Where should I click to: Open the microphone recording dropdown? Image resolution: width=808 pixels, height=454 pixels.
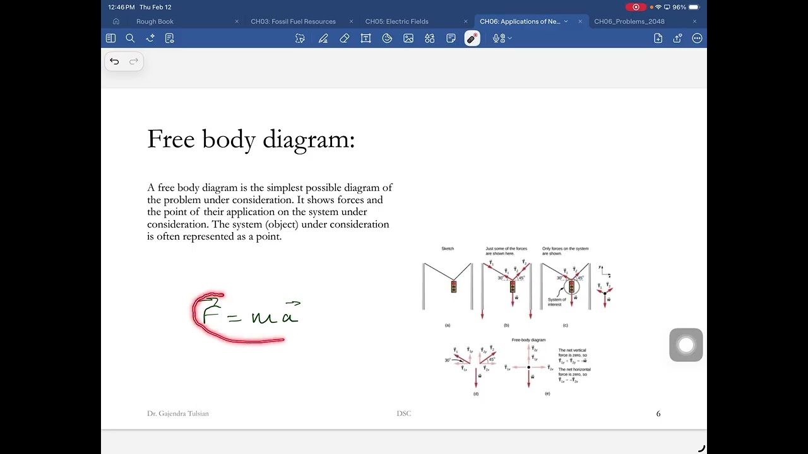(x=502, y=38)
